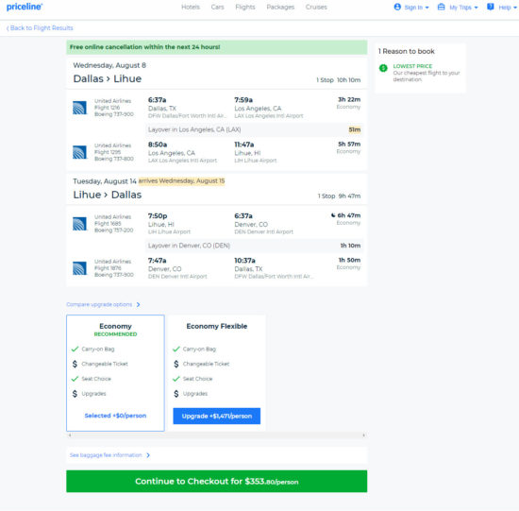519x511 pixels.
Task: Click United logo for Denver to Dallas leg
Action: (79, 268)
